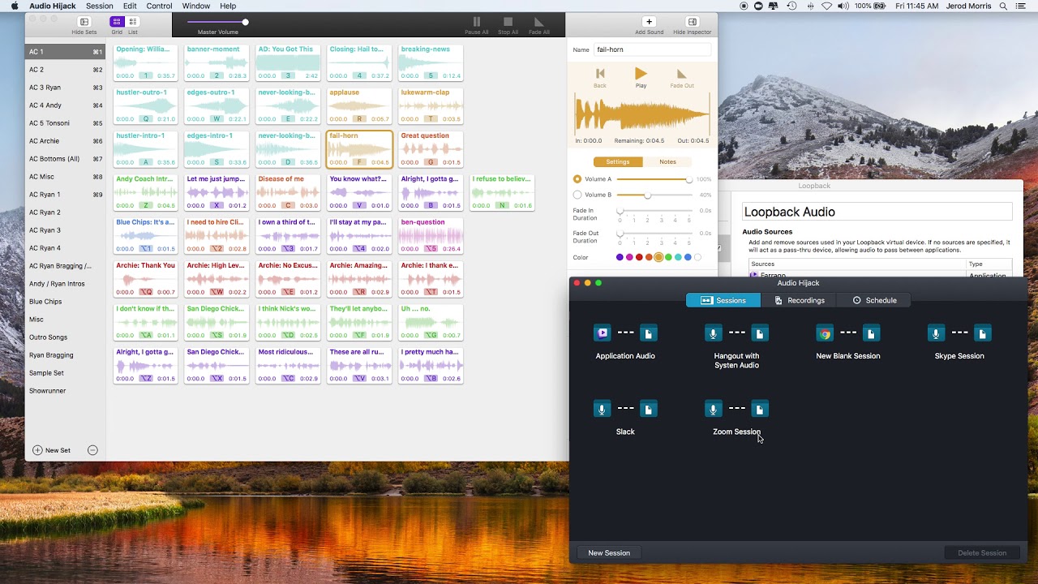The image size is (1038, 584).
Task: Switch to Grid view
Action: click(117, 22)
